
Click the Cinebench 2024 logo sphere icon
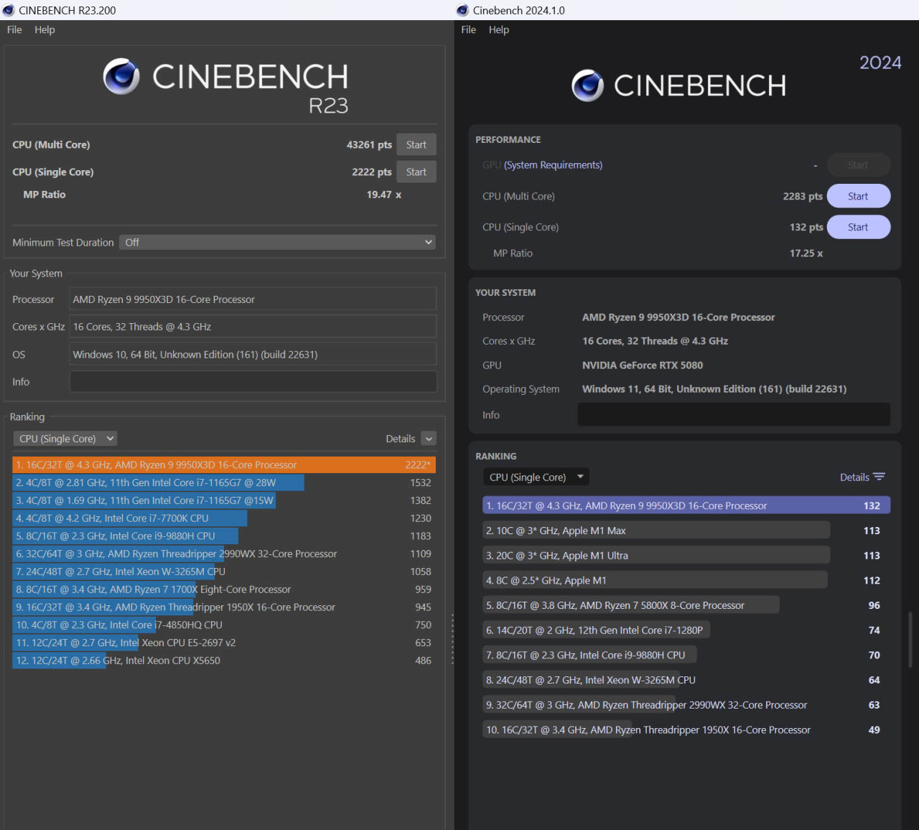coord(587,86)
